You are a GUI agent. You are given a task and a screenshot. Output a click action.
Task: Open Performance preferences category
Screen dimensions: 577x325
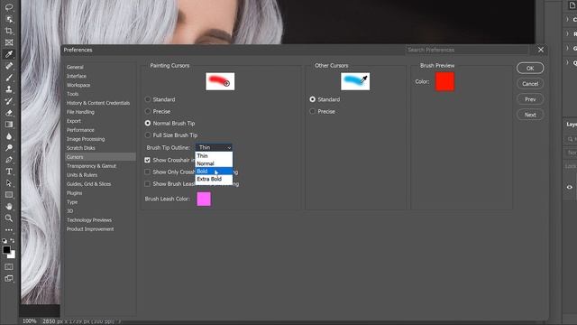tap(80, 130)
